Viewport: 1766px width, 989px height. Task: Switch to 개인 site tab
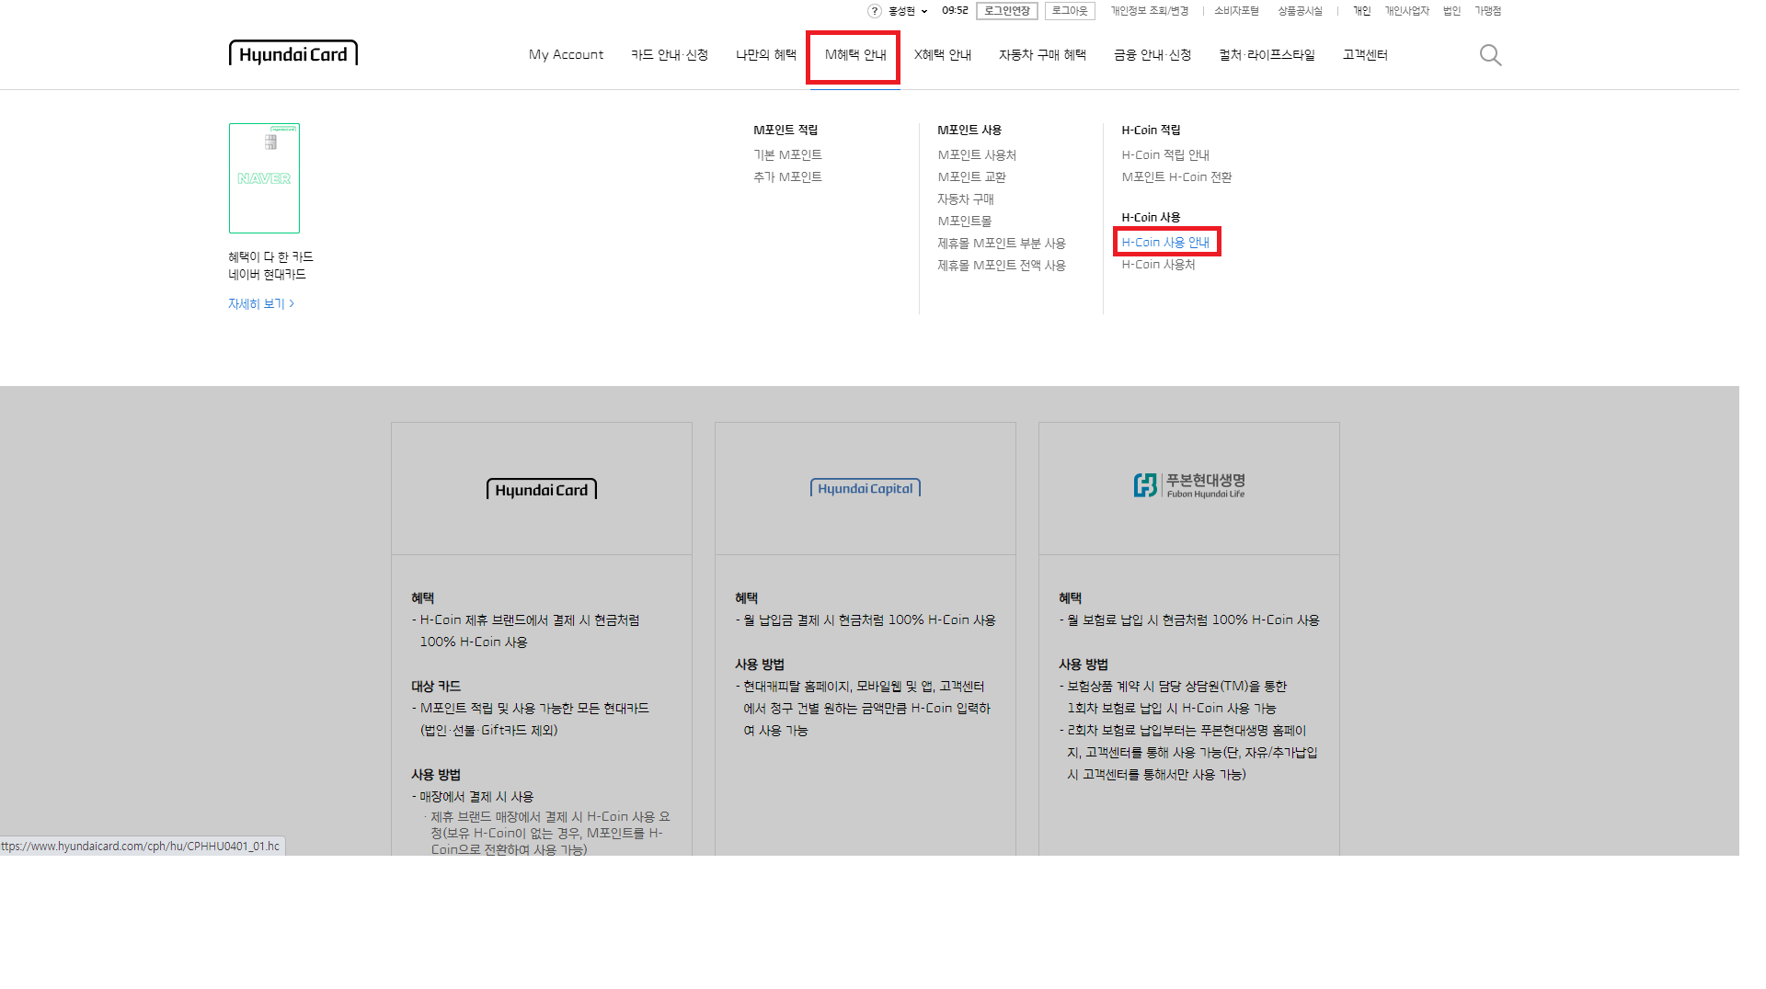coord(1361,11)
